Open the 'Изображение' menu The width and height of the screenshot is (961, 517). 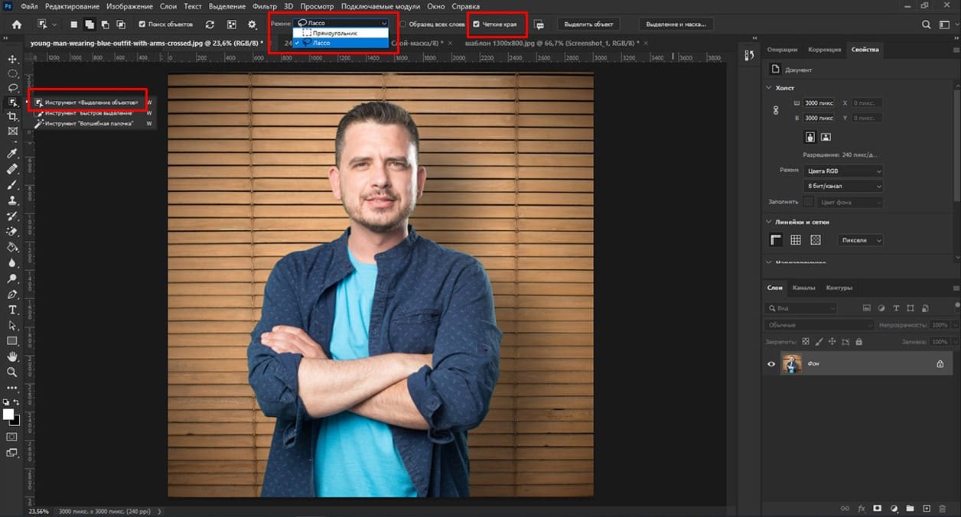point(130,6)
